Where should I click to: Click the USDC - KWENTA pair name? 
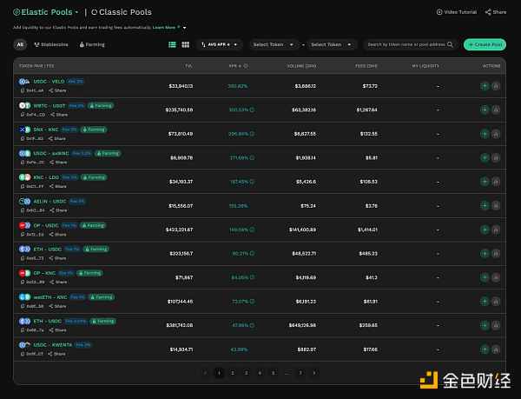coord(52,345)
